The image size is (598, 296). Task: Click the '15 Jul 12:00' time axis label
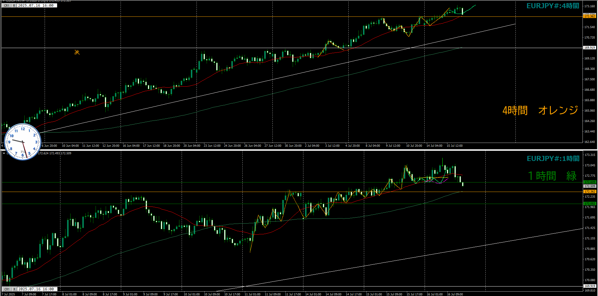(455, 146)
